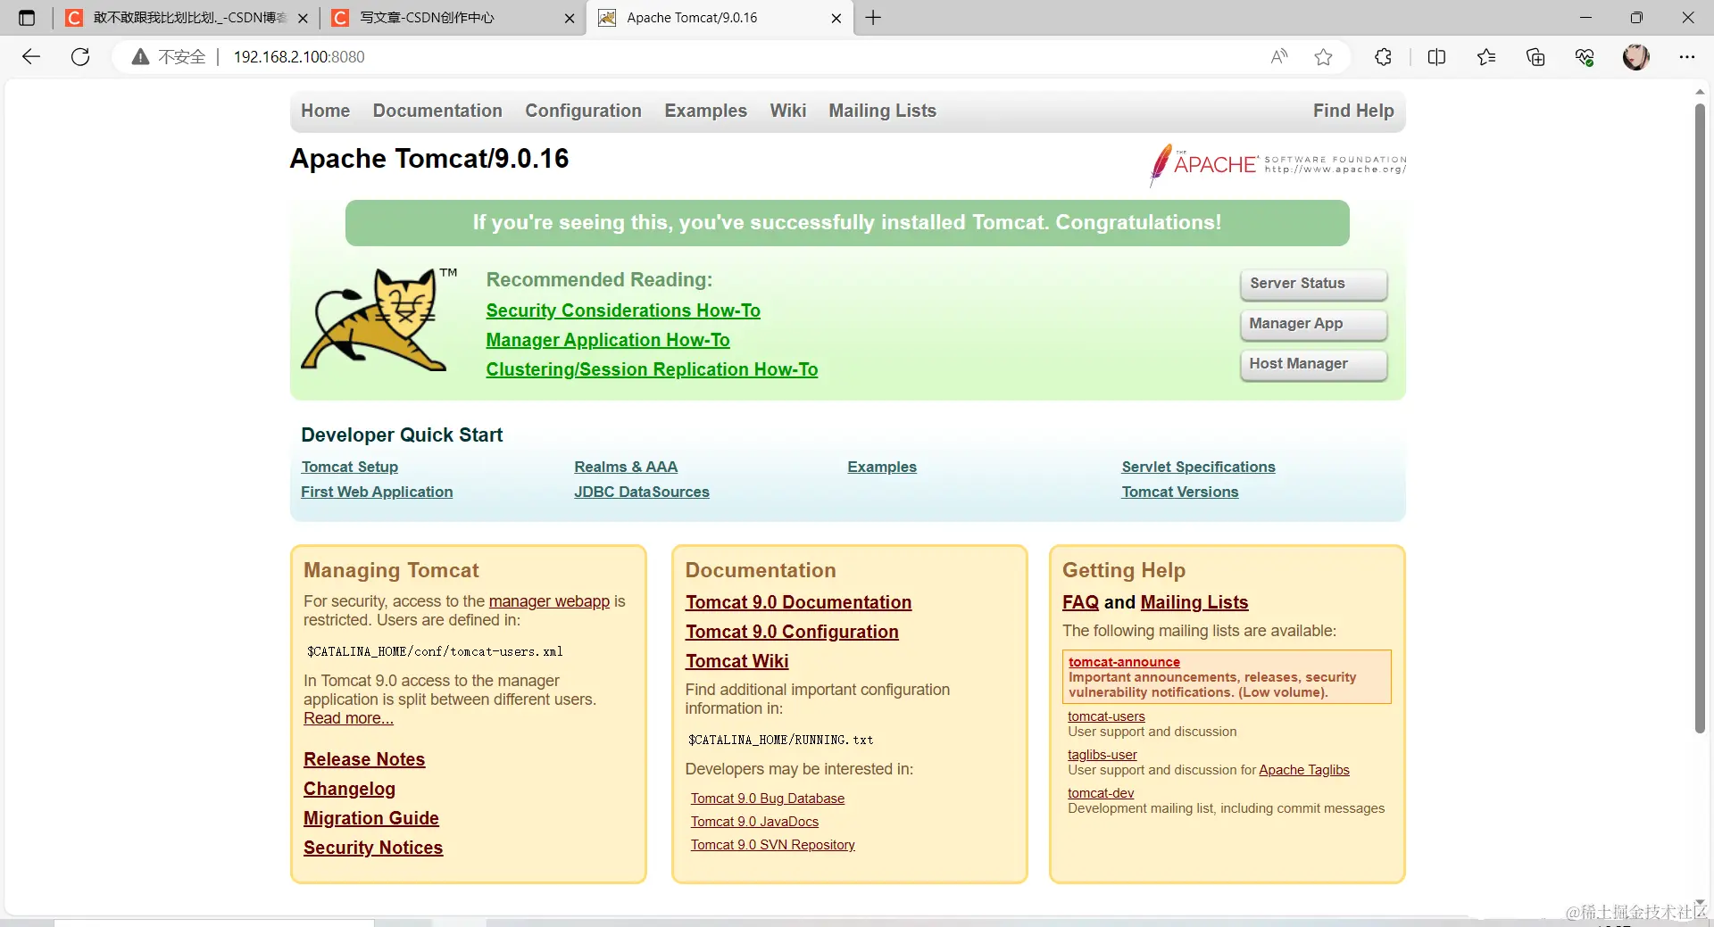
Task: Open the Tomcat Wiki link
Action: [736, 661]
